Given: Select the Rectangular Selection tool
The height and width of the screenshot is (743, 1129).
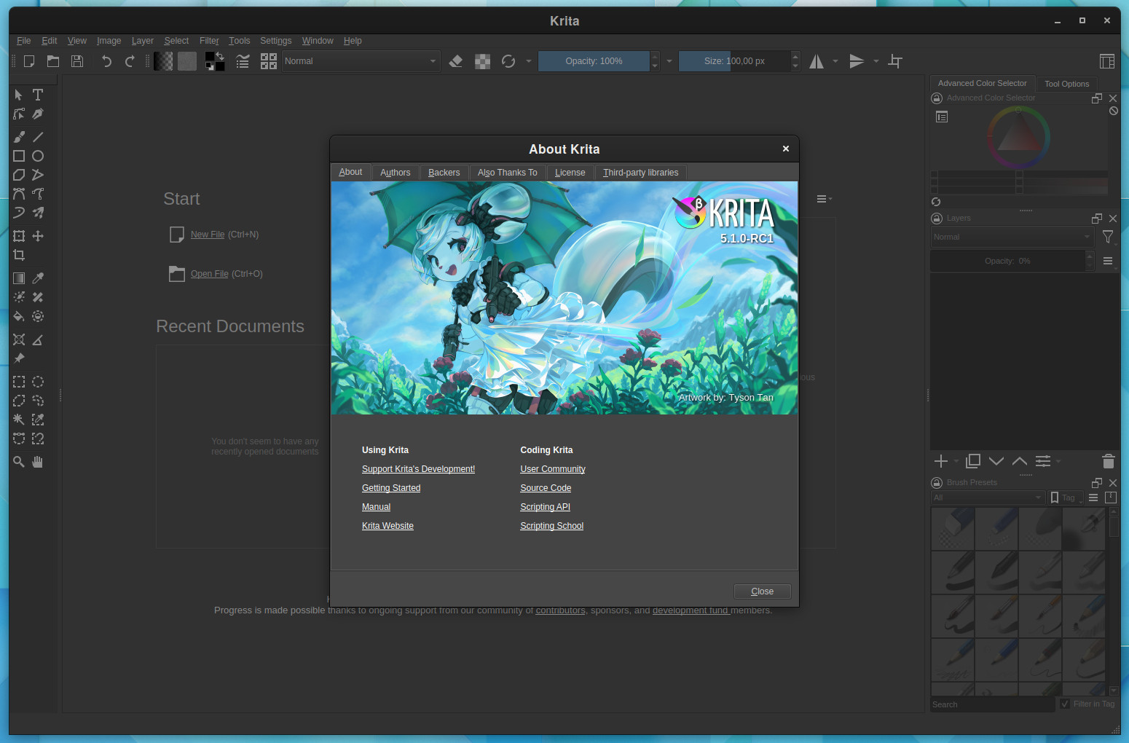Looking at the screenshot, I should pos(19,382).
